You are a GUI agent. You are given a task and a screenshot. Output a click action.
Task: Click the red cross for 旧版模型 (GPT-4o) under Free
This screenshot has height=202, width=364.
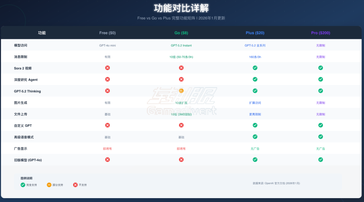(x=108, y=160)
